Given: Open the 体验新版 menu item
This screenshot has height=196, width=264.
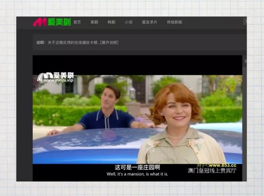Looking at the screenshot, I should [174, 22].
